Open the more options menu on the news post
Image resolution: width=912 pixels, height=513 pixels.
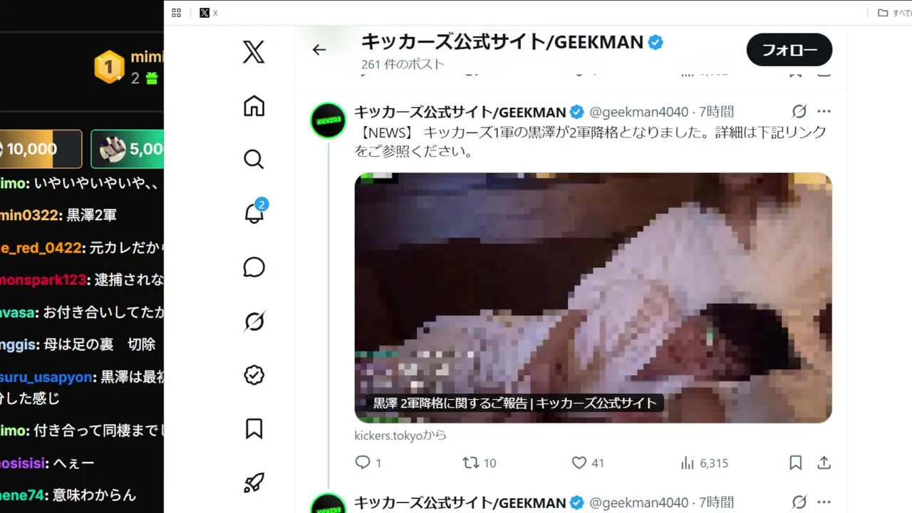[824, 111]
